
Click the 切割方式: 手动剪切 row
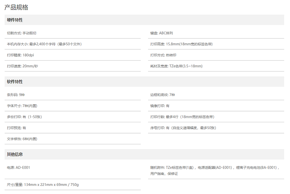coord(73,33)
